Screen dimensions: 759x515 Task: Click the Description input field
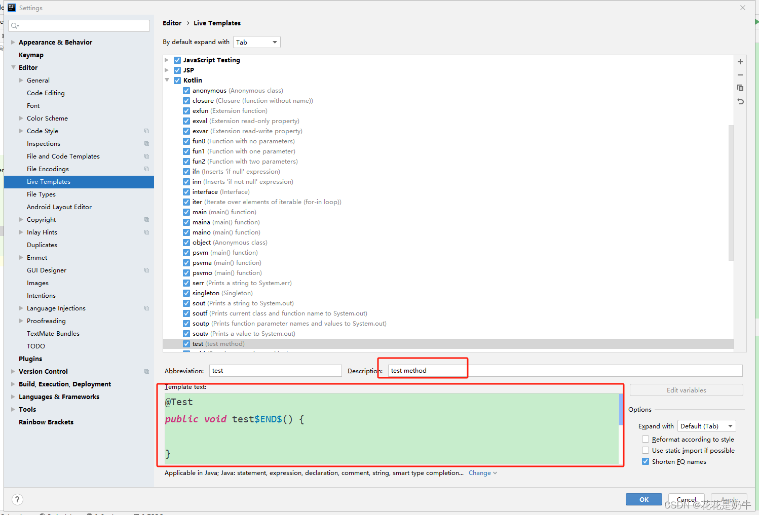(x=565, y=371)
